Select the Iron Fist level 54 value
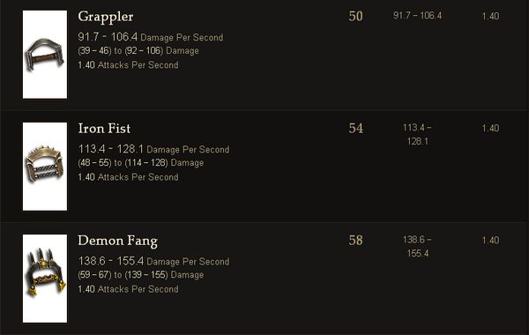 click(x=355, y=128)
